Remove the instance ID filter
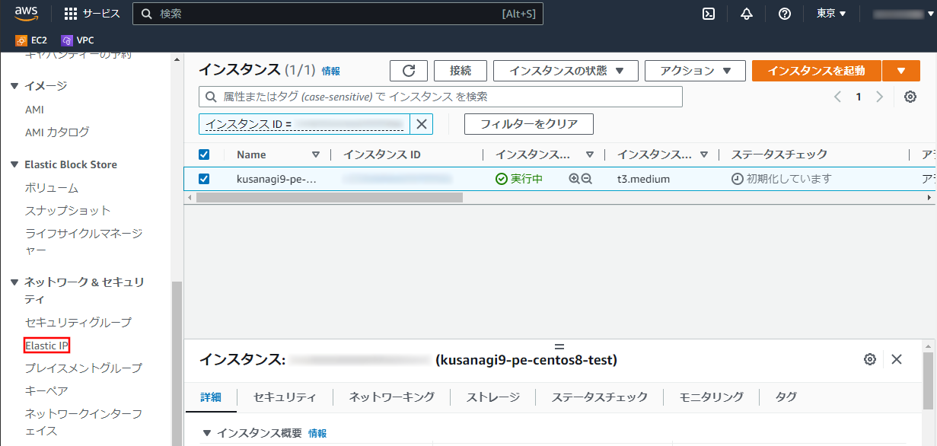Screen dimensions: 937x446 click(422, 124)
